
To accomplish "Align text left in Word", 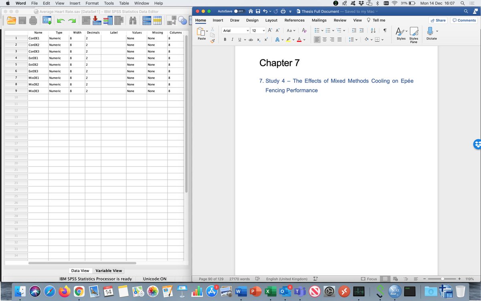I will coord(317,39).
